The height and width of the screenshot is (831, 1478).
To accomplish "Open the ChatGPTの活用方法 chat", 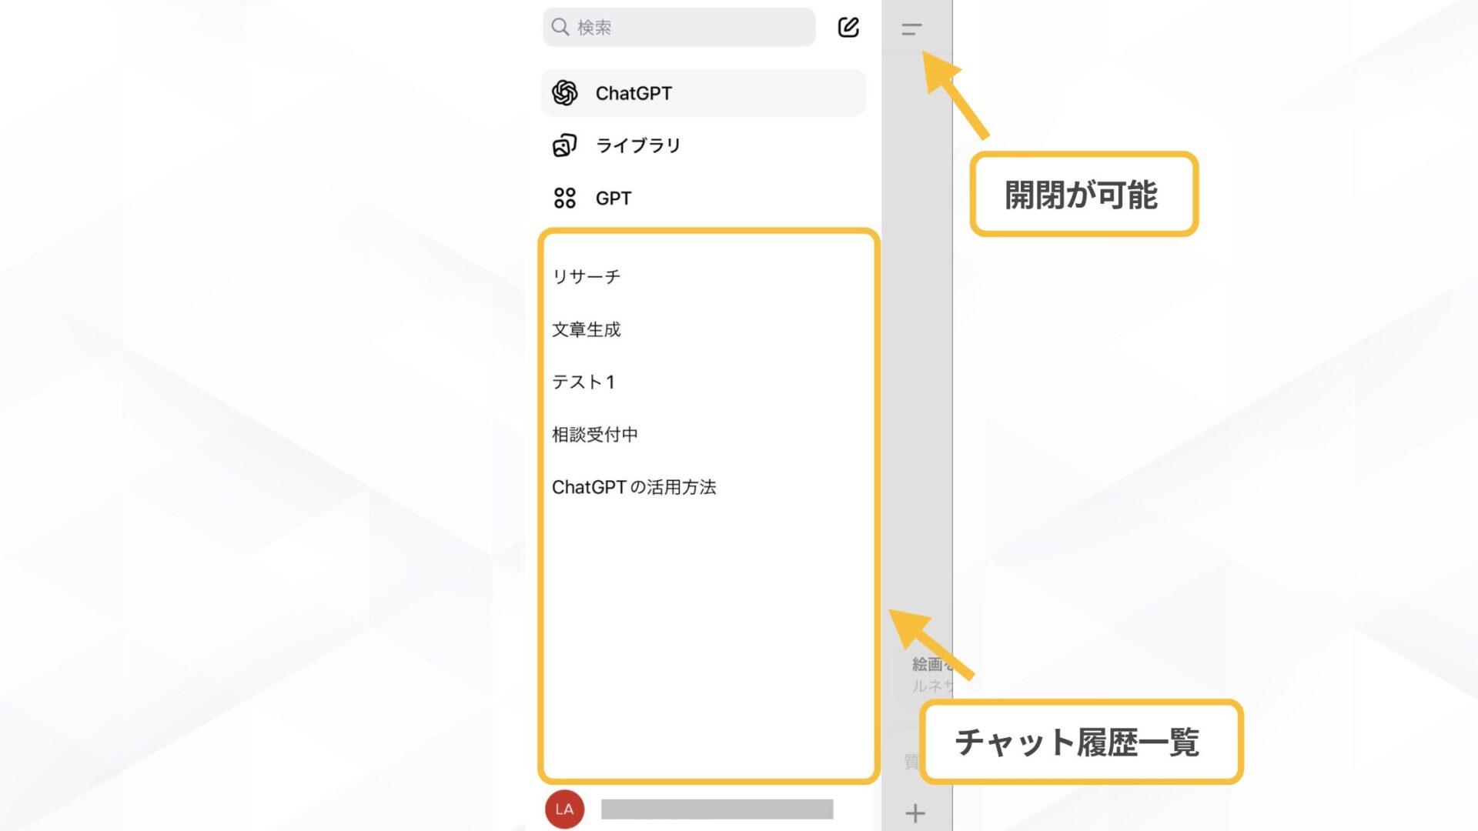I will (634, 486).
